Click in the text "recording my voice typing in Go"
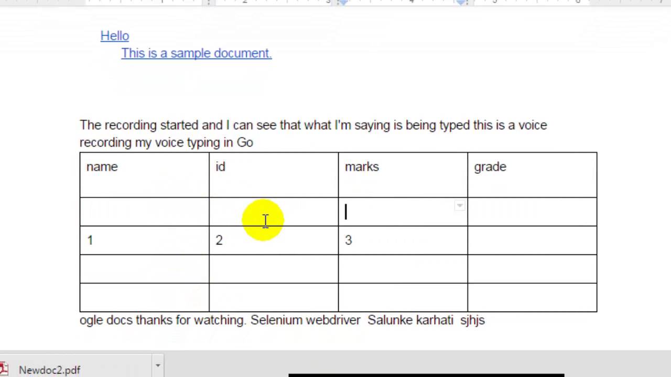The image size is (671, 377). pos(166,142)
